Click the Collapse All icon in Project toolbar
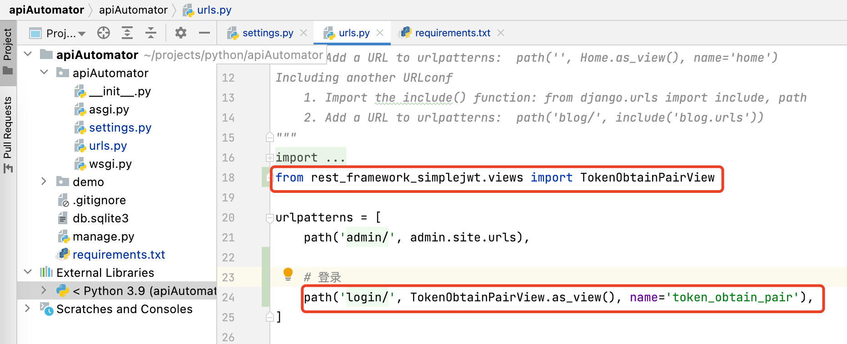Image resolution: width=847 pixels, height=344 pixels. coord(151,33)
